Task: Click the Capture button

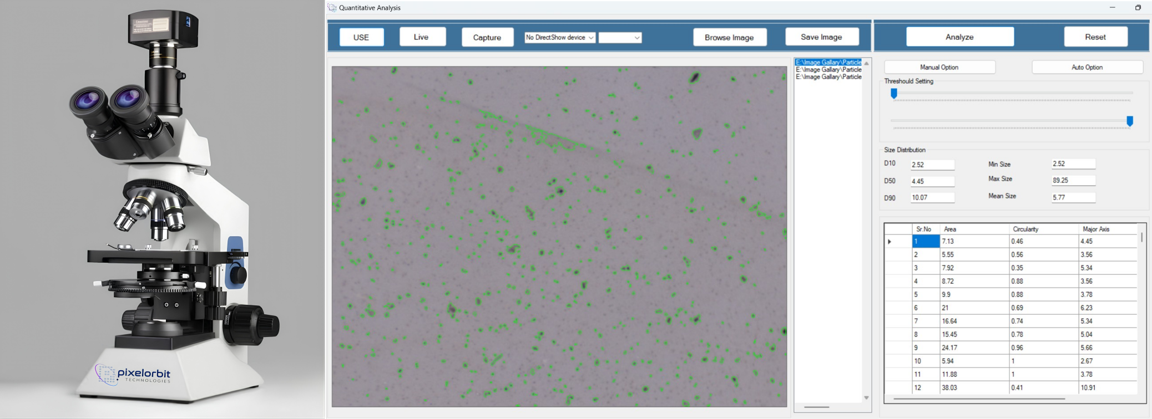Action: 487,38
